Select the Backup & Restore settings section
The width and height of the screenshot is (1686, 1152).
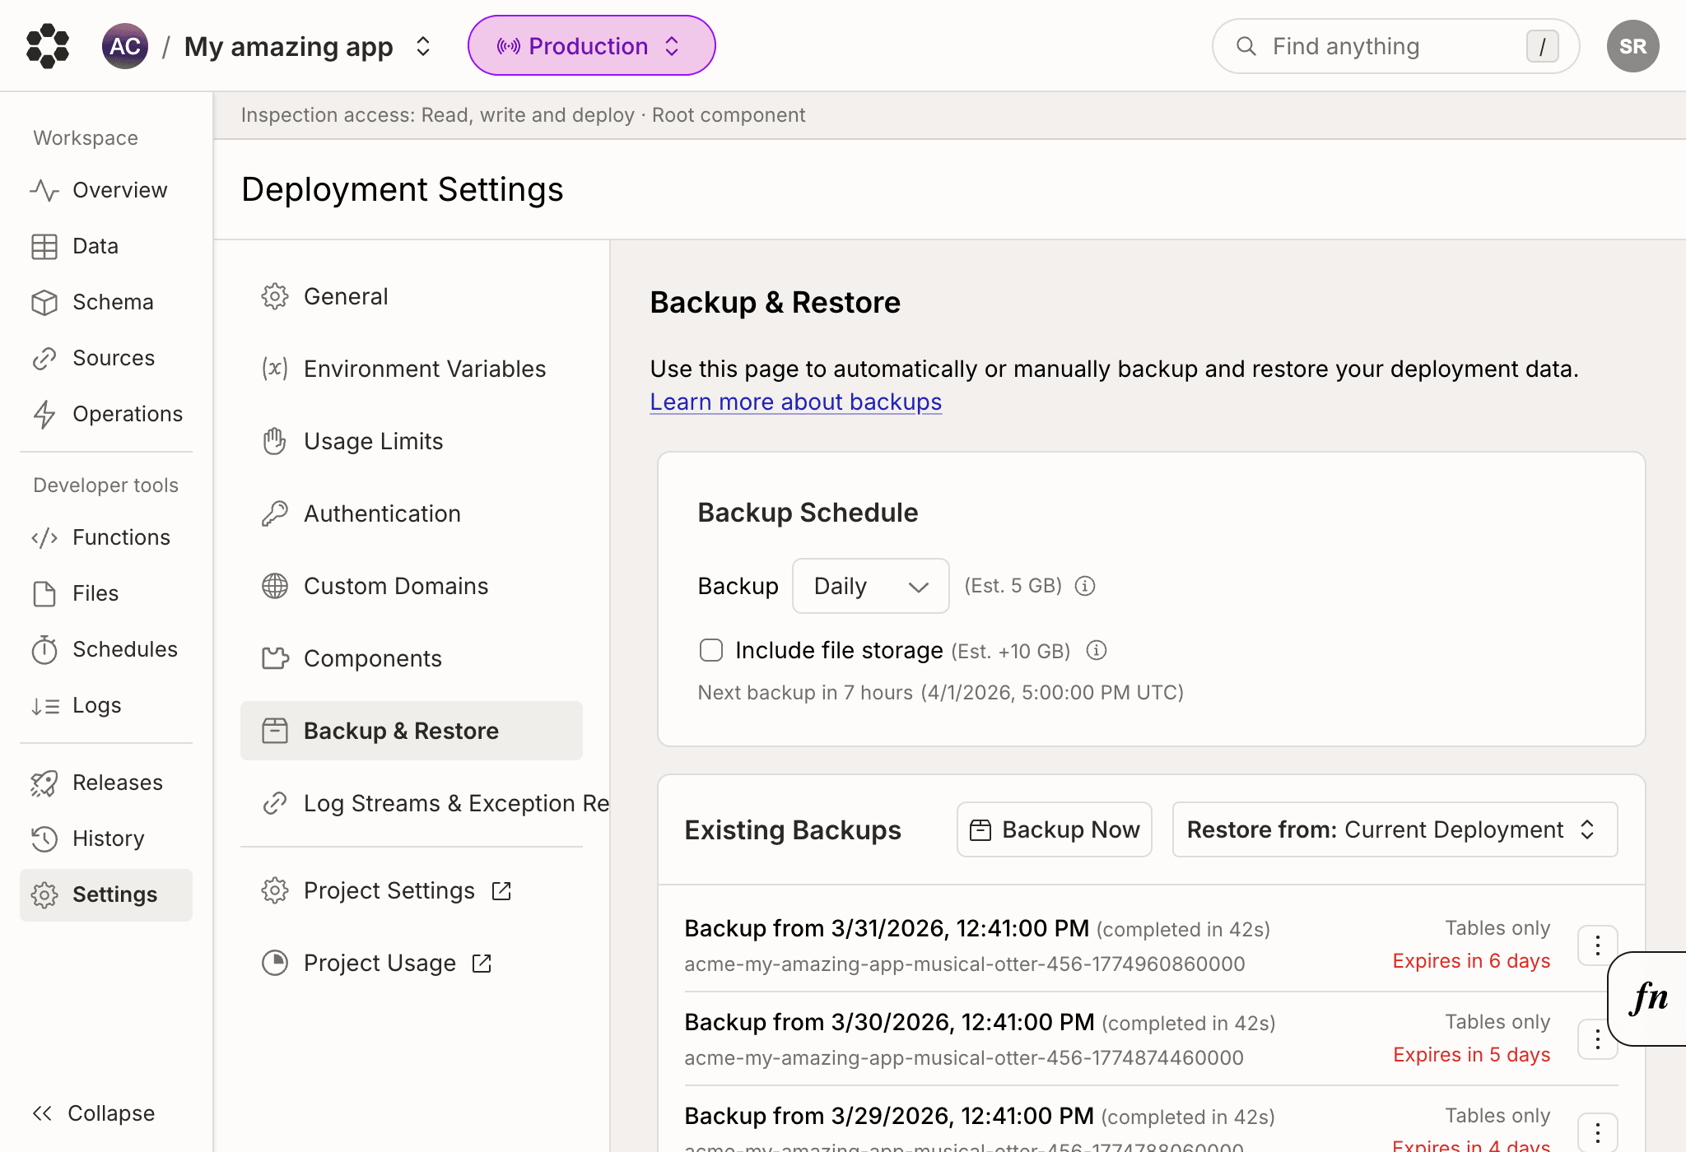[412, 731]
